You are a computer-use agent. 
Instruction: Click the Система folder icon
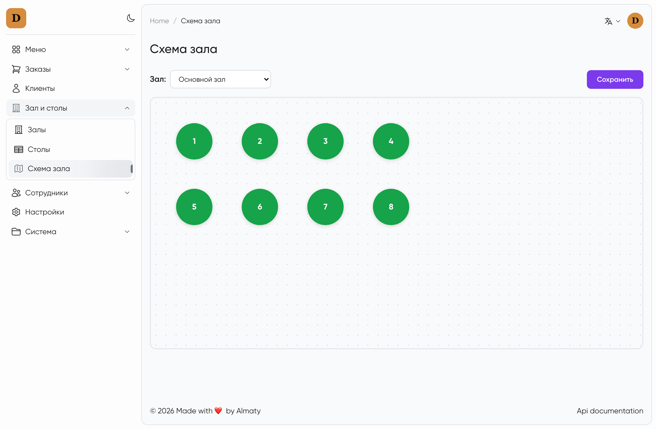tap(16, 232)
